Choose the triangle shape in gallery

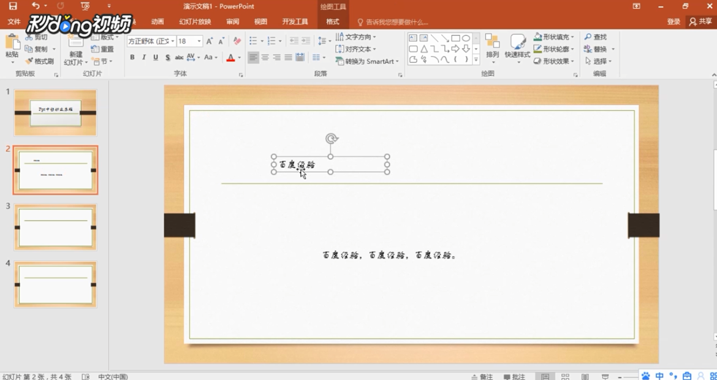[x=424, y=48]
